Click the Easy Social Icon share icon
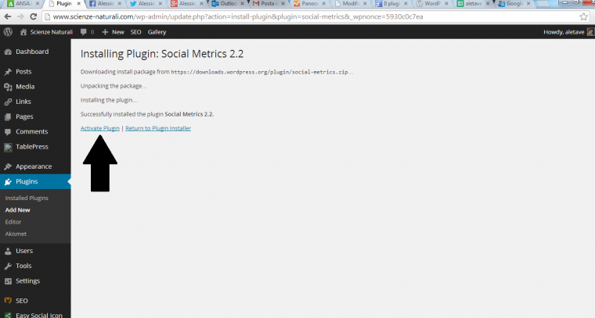This screenshot has height=318, width=595. pyautogui.click(x=8, y=315)
